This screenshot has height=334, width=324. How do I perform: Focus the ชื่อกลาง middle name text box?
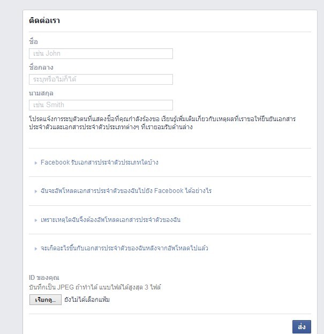pos(101,79)
